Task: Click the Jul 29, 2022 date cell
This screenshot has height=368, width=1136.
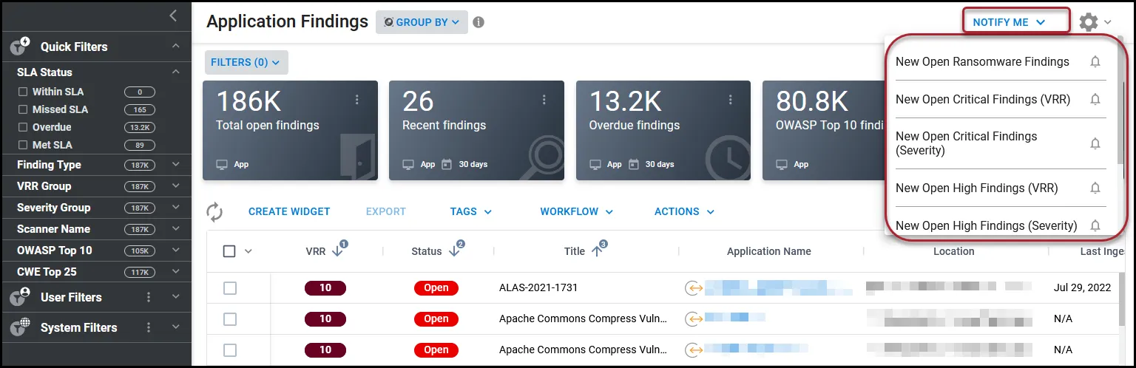Action: click(x=1083, y=288)
